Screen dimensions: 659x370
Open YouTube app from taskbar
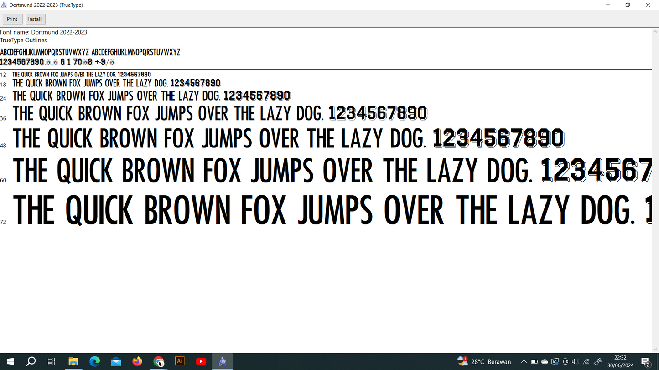[201, 361]
